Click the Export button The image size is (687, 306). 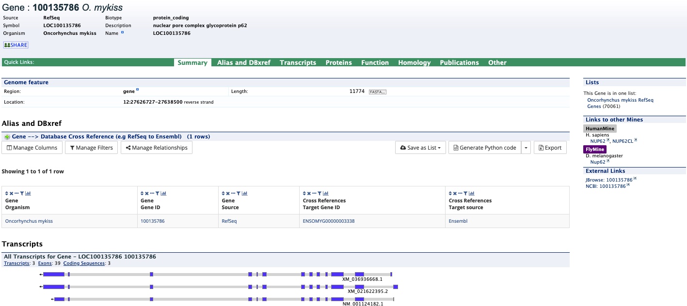pyautogui.click(x=550, y=148)
